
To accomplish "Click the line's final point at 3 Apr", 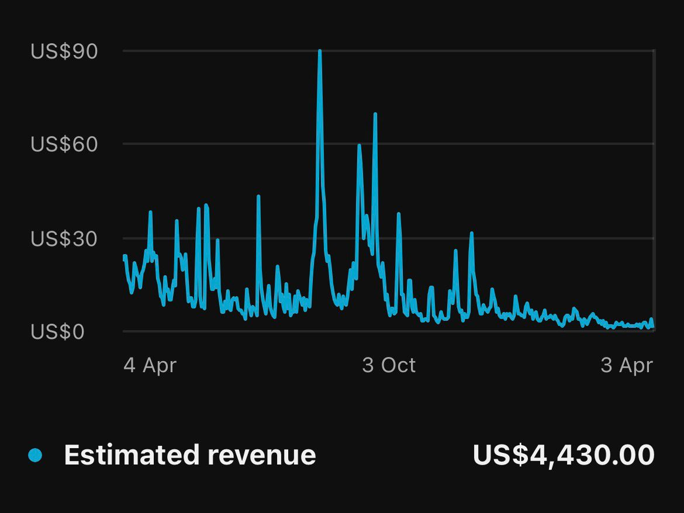I will (x=652, y=326).
